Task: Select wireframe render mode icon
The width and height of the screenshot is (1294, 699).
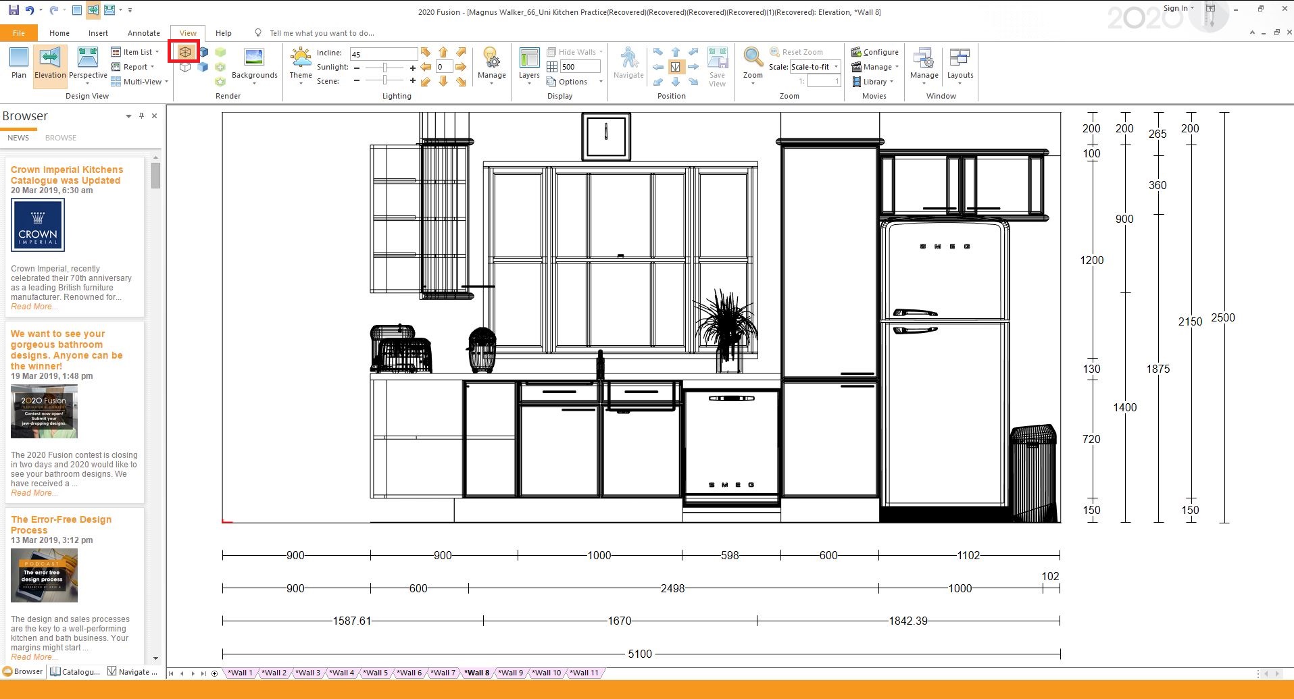Action: click(184, 52)
